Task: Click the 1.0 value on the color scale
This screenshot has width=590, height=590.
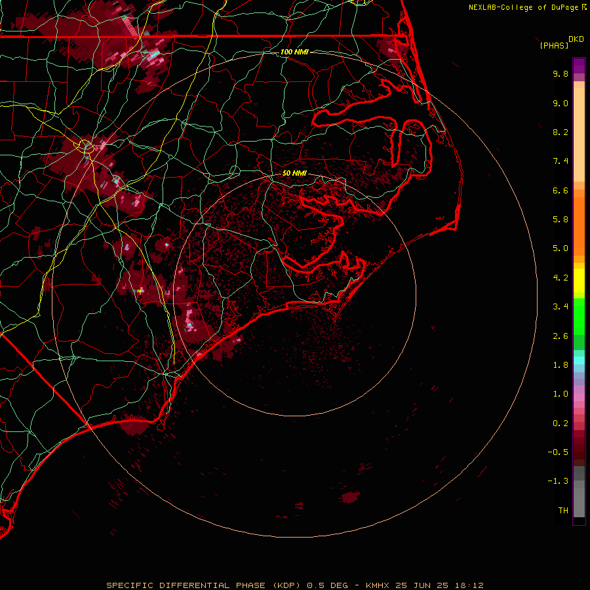Action: pyautogui.click(x=560, y=394)
